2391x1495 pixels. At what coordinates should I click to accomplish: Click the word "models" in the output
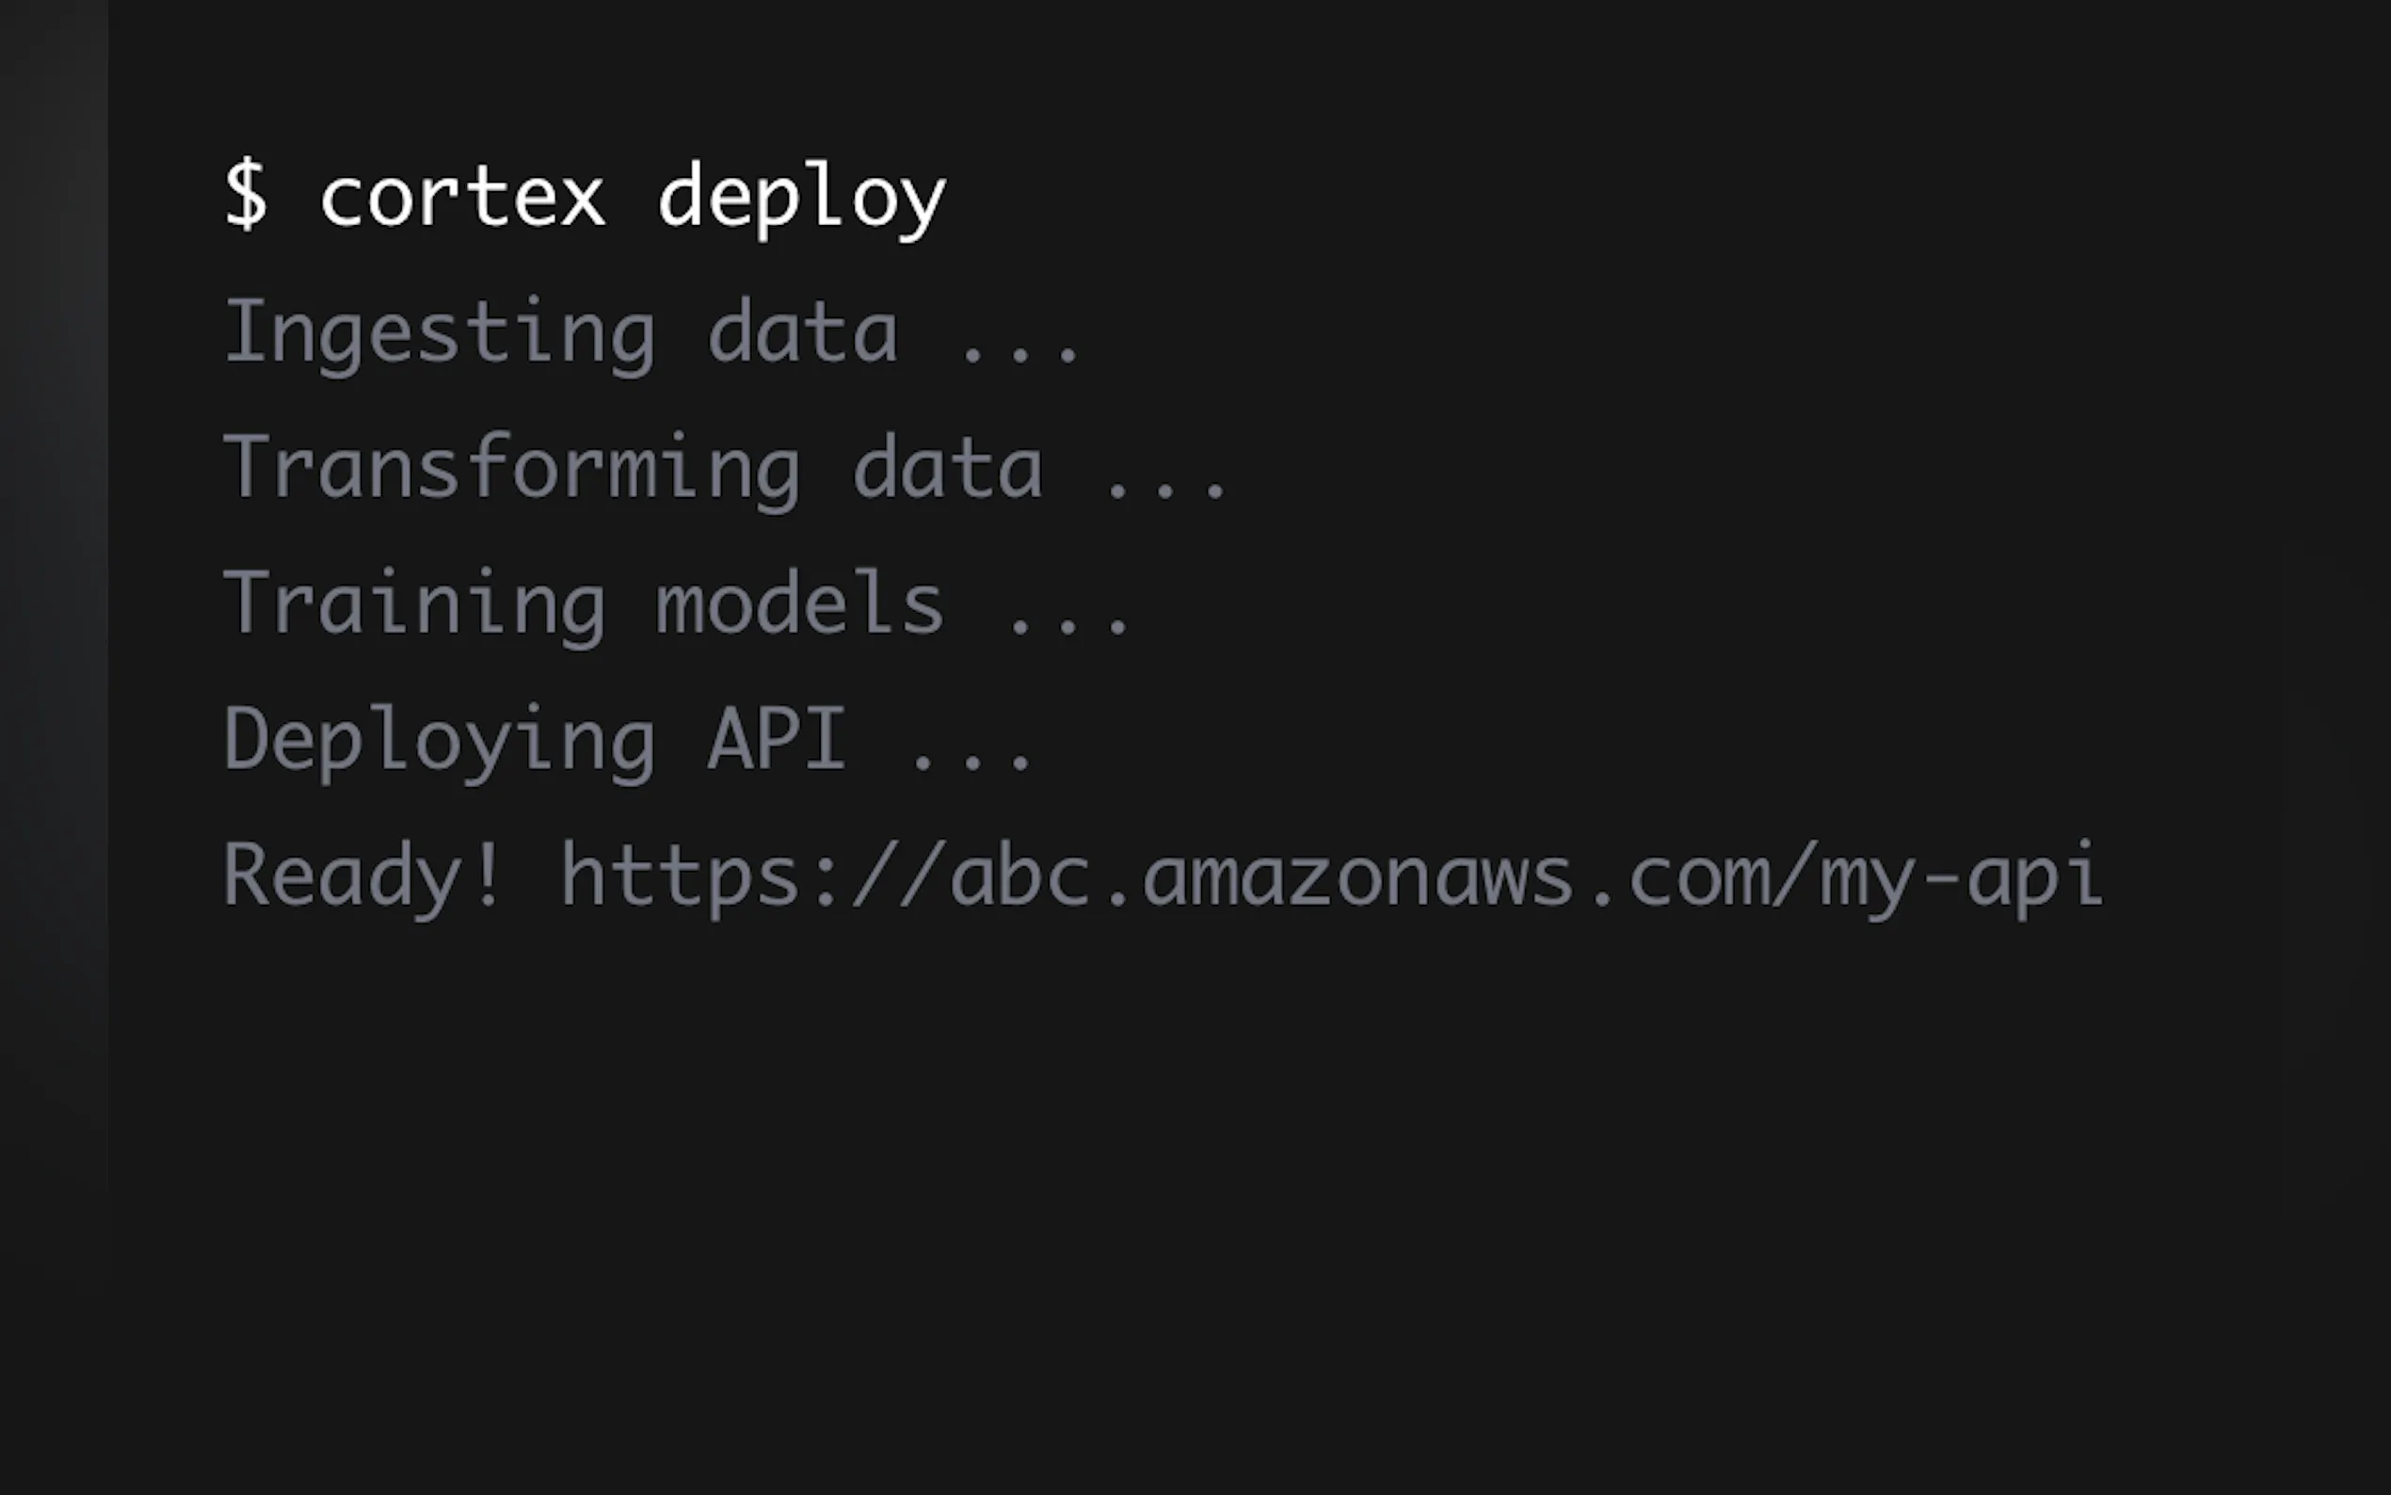[x=799, y=603]
